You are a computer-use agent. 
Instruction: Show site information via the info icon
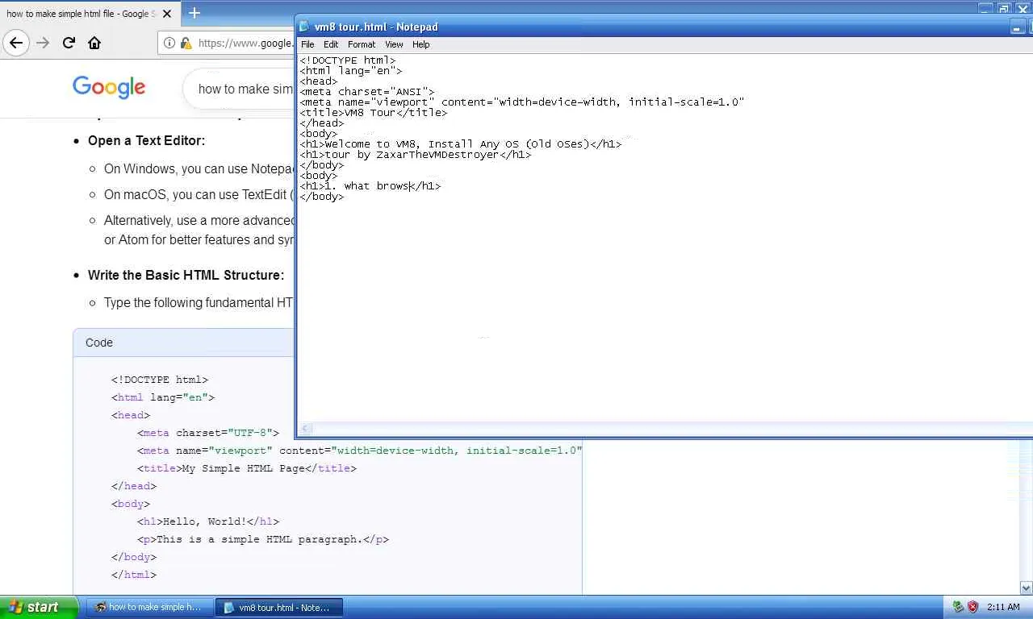(169, 43)
